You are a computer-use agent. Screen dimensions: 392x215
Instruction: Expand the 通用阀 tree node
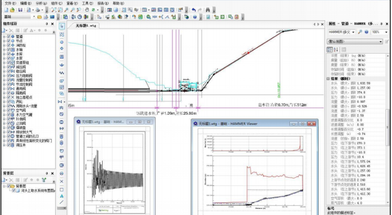point(4,89)
